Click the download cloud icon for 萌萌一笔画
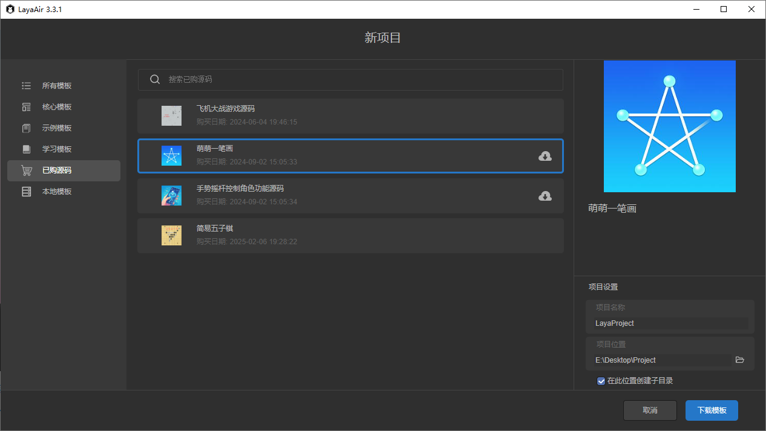Screen dimensions: 766x431 (545, 157)
